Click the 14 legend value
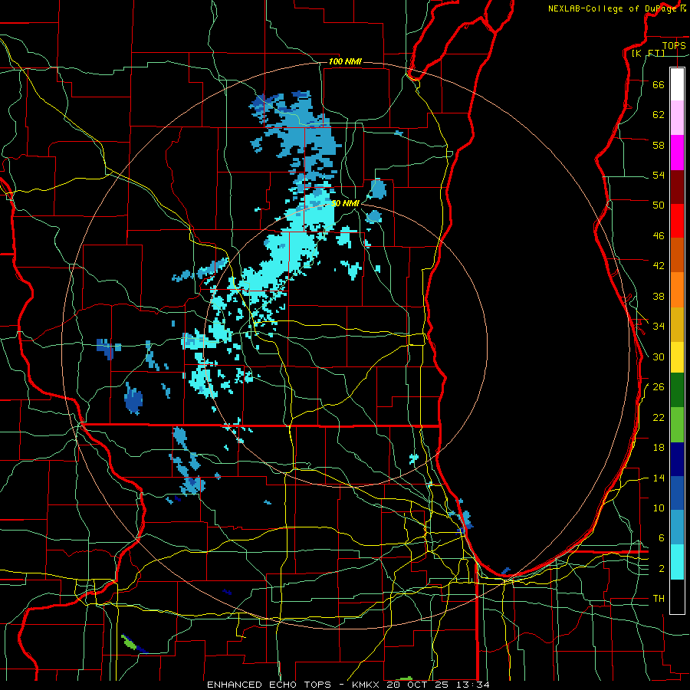 (659, 478)
